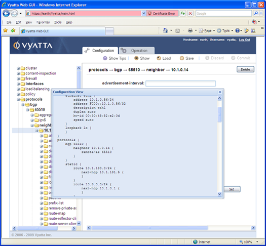
Task: Open the Tools dropdown in the command bar
Action: (225, 31)
